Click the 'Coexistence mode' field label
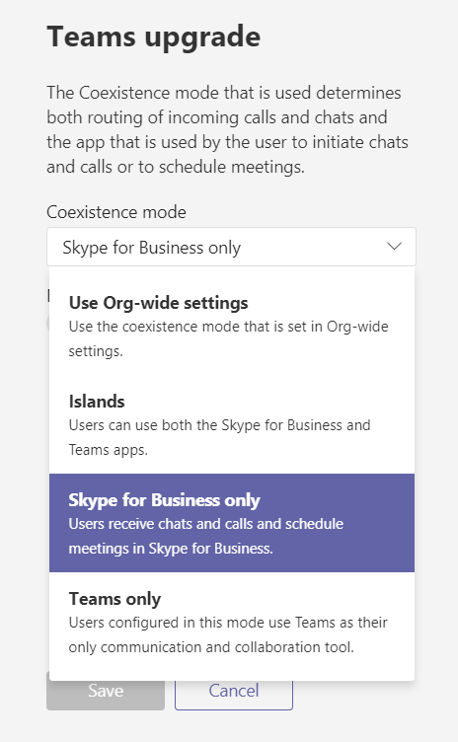Image resolution: width=458 pixels, height=742 pixels. [116, 212]
